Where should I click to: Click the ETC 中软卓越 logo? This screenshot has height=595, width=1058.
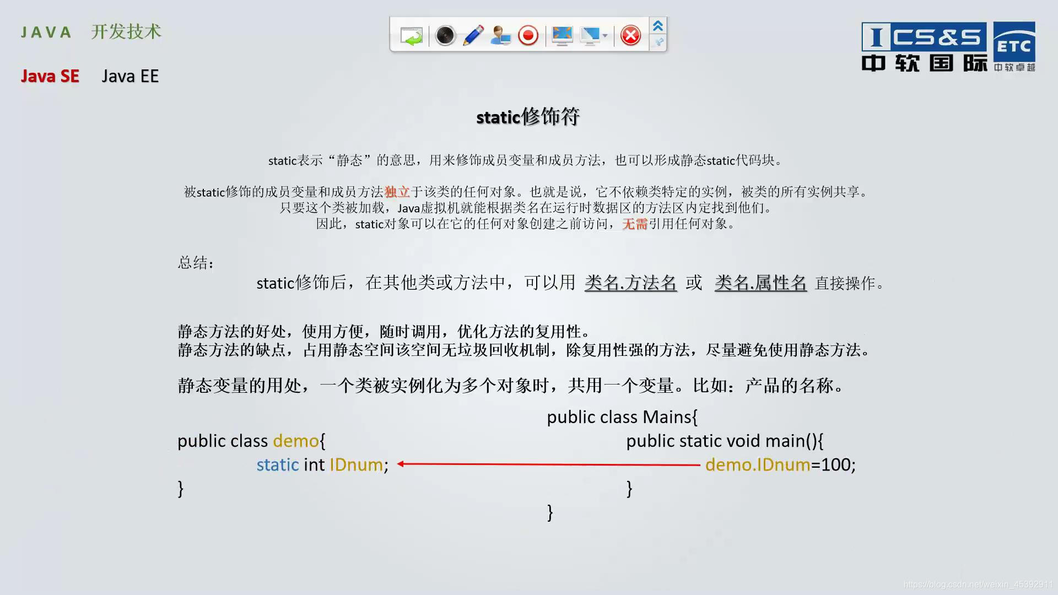[1014, 47]
